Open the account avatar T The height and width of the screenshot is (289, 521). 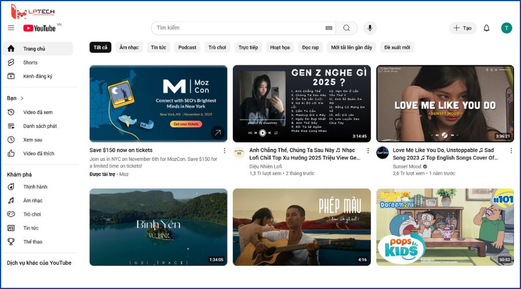(x=507, y=28)
